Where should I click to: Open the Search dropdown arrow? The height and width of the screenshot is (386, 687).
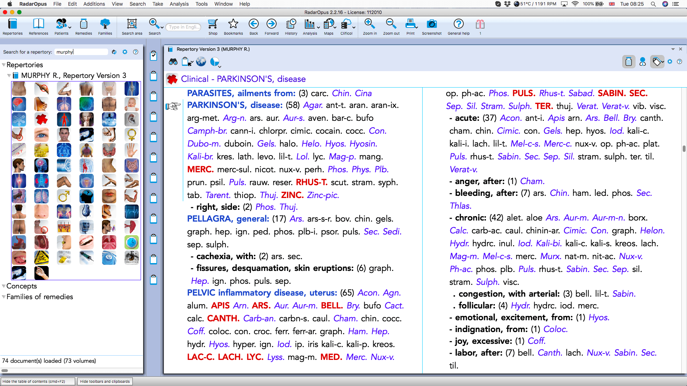(162, 27)
